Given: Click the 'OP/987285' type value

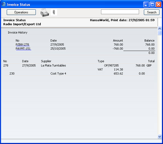Looking at the screenshot, I should [111, 65].
